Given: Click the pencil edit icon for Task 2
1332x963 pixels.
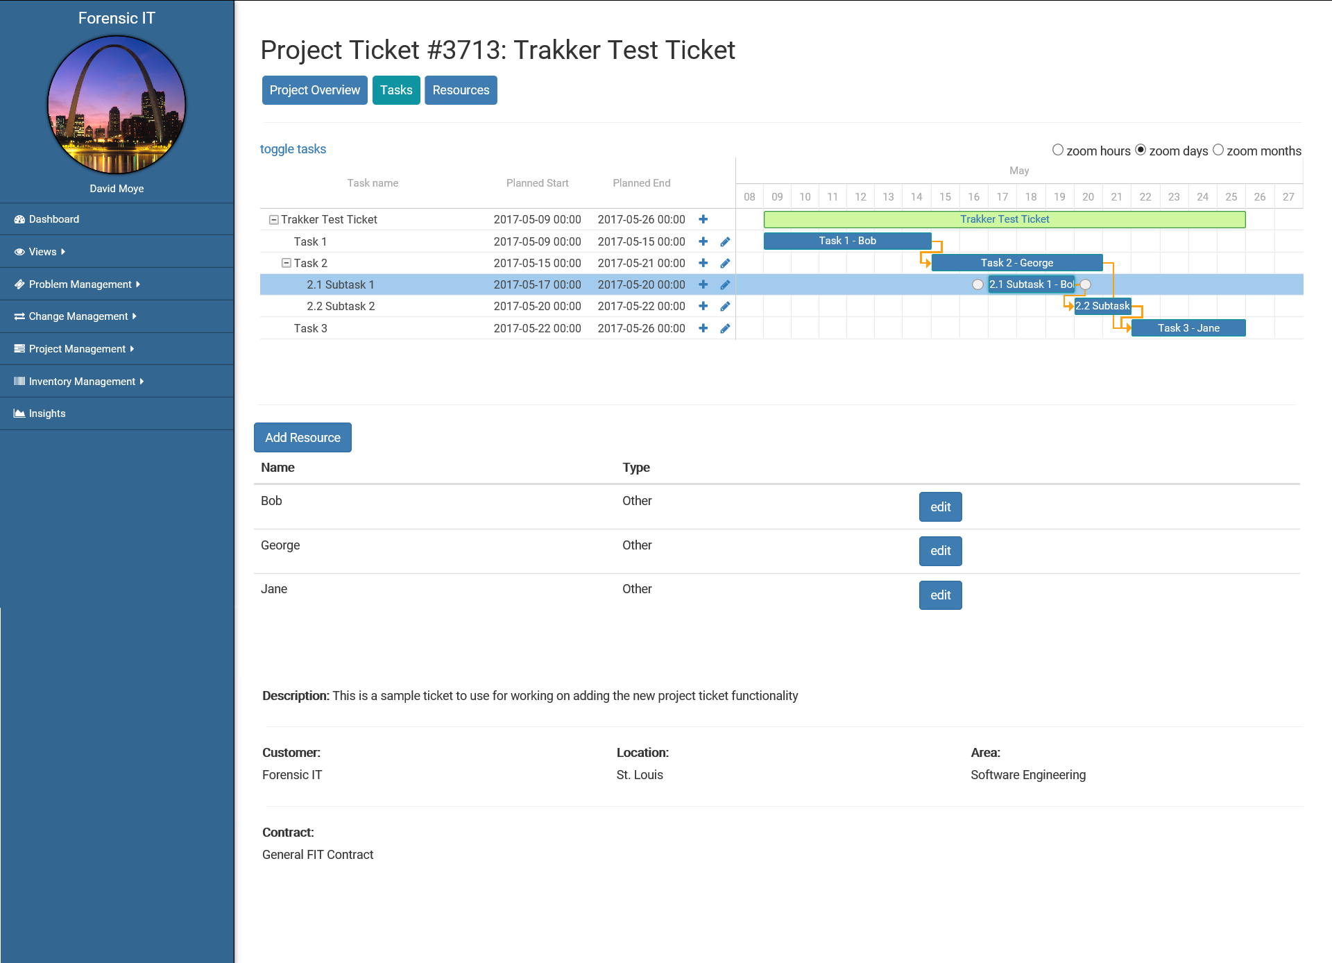Looking at the screenshot, I should [x=725, y=263].
